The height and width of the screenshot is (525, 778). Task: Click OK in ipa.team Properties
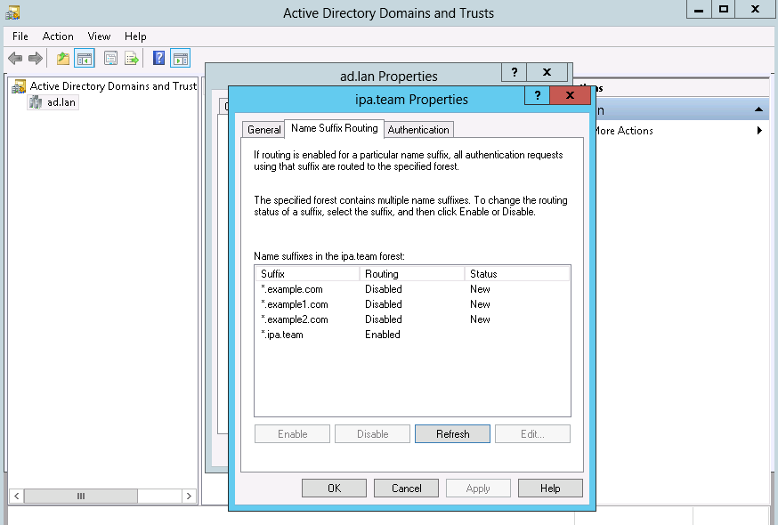tap(334, 488)
